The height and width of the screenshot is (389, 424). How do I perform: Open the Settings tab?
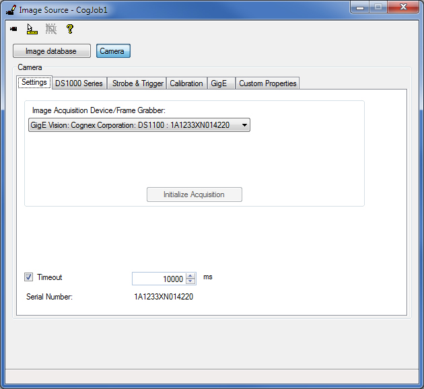tap(34, 82)
